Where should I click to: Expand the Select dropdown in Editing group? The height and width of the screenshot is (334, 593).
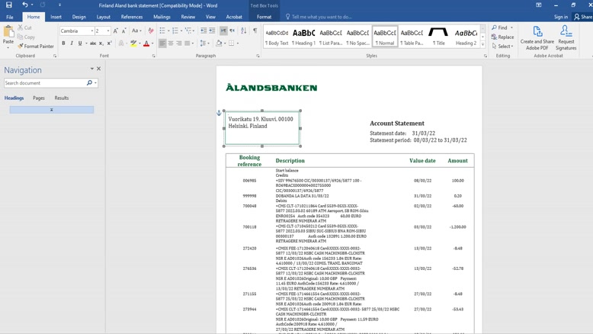tap(503, 46)
